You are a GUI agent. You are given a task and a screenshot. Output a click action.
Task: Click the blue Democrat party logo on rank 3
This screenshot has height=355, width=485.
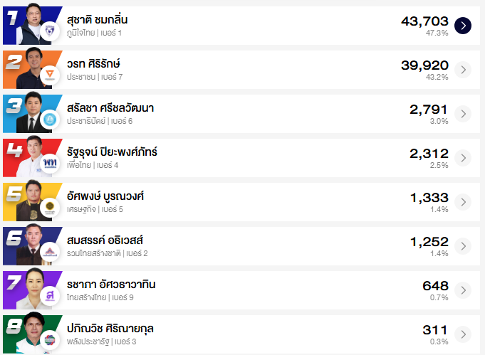(49, 120)
